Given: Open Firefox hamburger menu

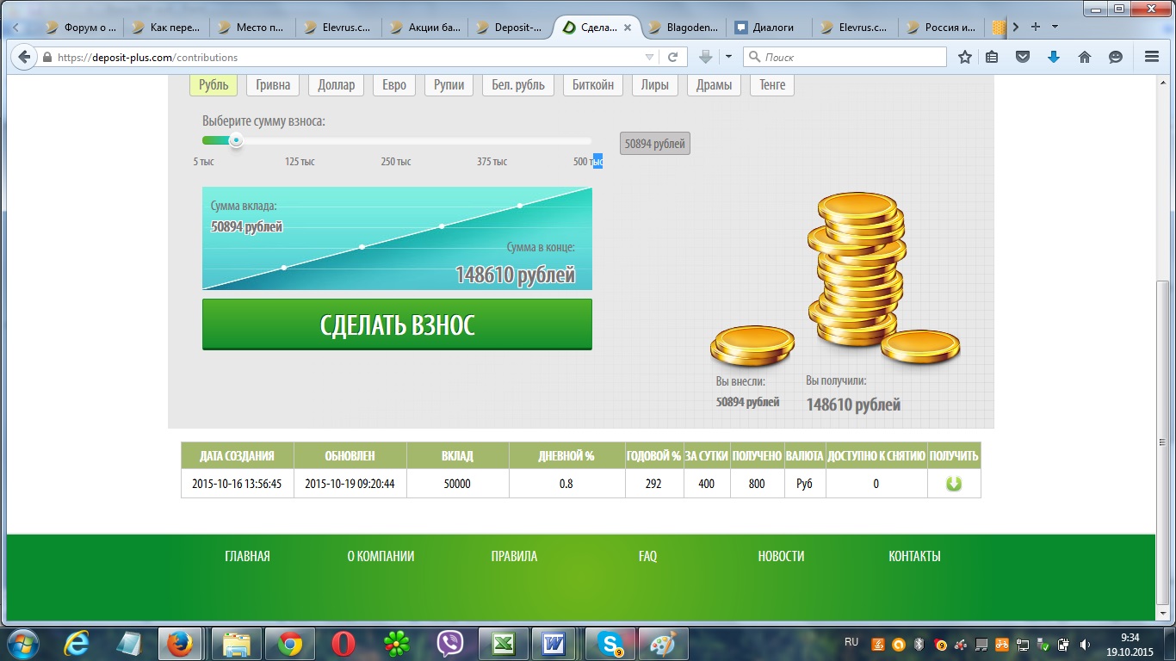Looking at the screenshot, I should point(1152,57).
